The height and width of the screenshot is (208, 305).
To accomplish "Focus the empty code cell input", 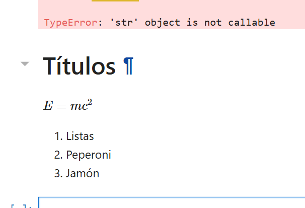I will 171,203.
